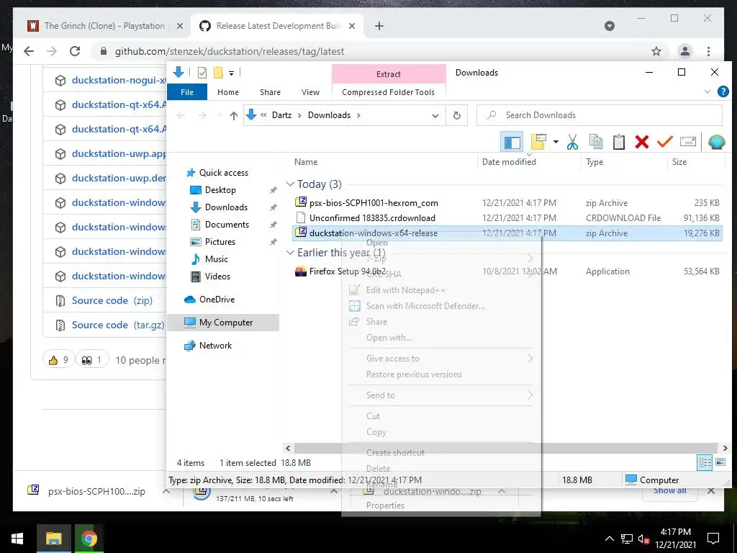Viewport: 737px width, 553px height.
Task: Choose Edit with Notepad++ in context menu
Action: click(406, 290)
